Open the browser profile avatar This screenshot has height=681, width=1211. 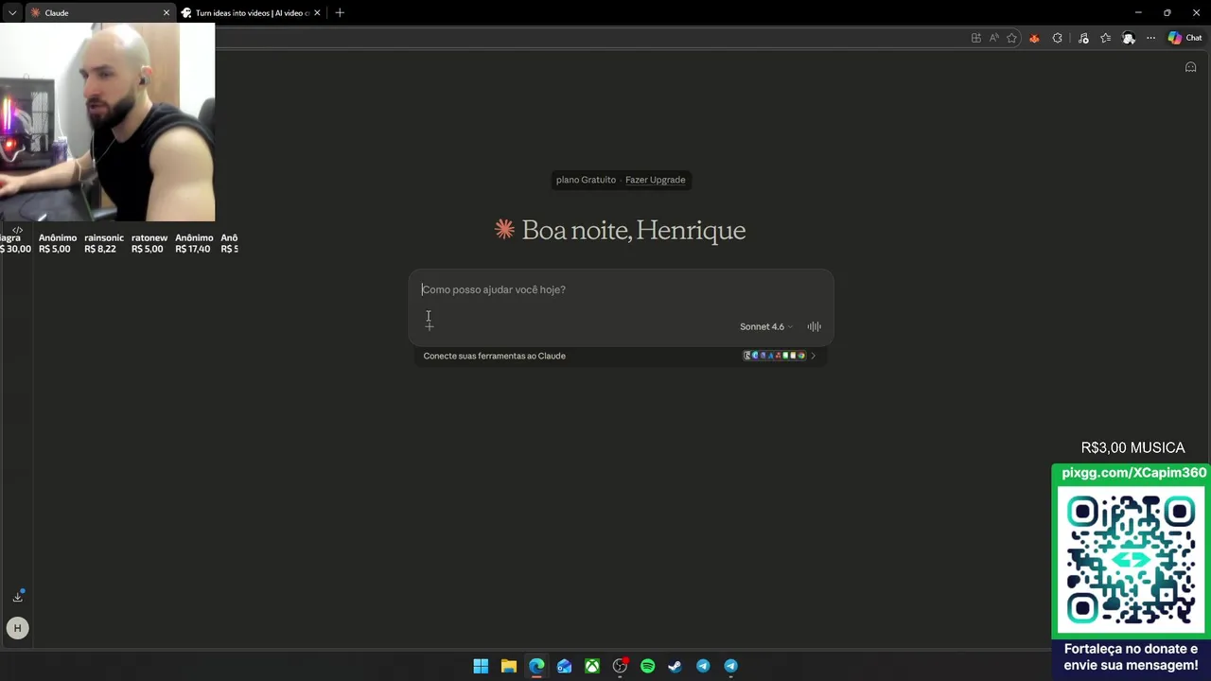click(x=1129, y=38)
